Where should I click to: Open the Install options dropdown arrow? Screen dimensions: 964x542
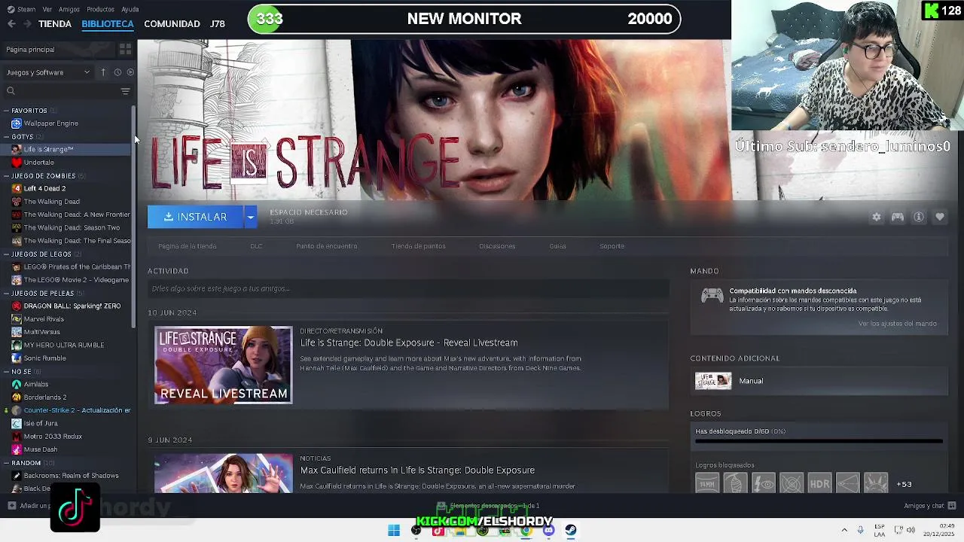[x=250, y=217]
